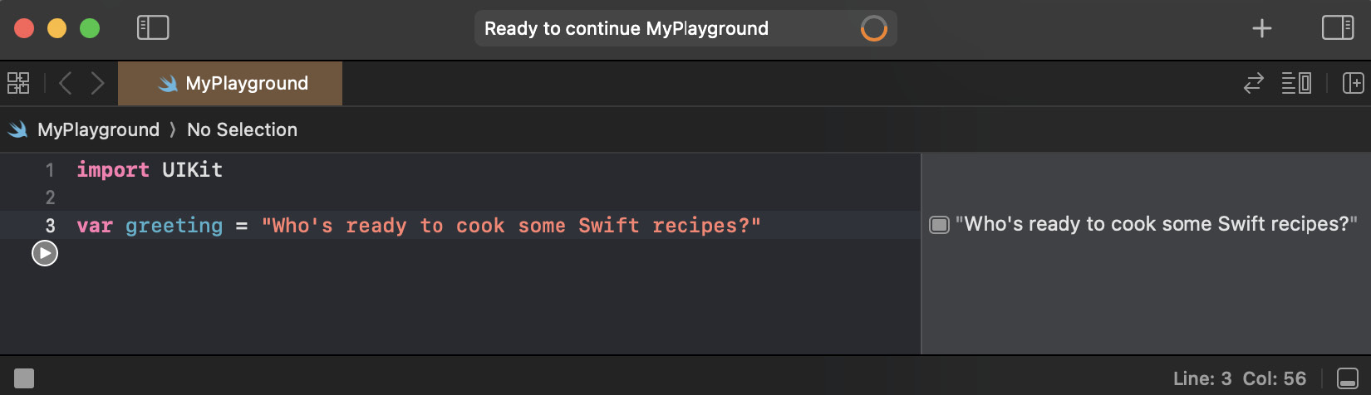1371x395 pixels.
Task: Toggle the navigator sidebar panel
Action: tap(153, 28)
